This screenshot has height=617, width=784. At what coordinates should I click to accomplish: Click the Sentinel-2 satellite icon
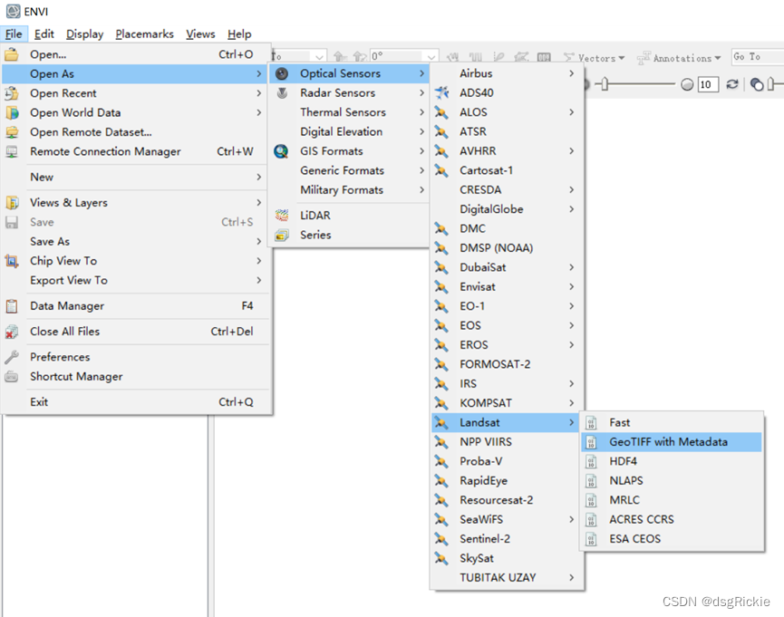[441, 539]
